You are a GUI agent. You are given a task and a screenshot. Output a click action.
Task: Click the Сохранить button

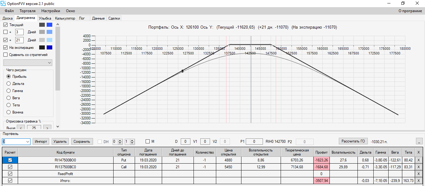tap(82, 142)
